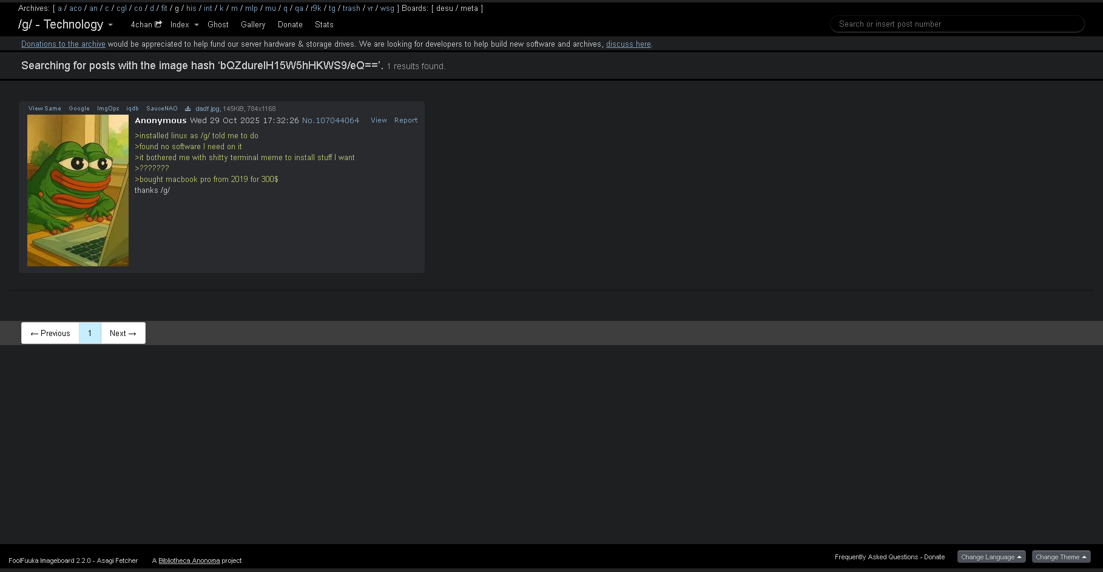Click the View Same image link
The height and width of the screenshot is (572, 1103).
45,109
